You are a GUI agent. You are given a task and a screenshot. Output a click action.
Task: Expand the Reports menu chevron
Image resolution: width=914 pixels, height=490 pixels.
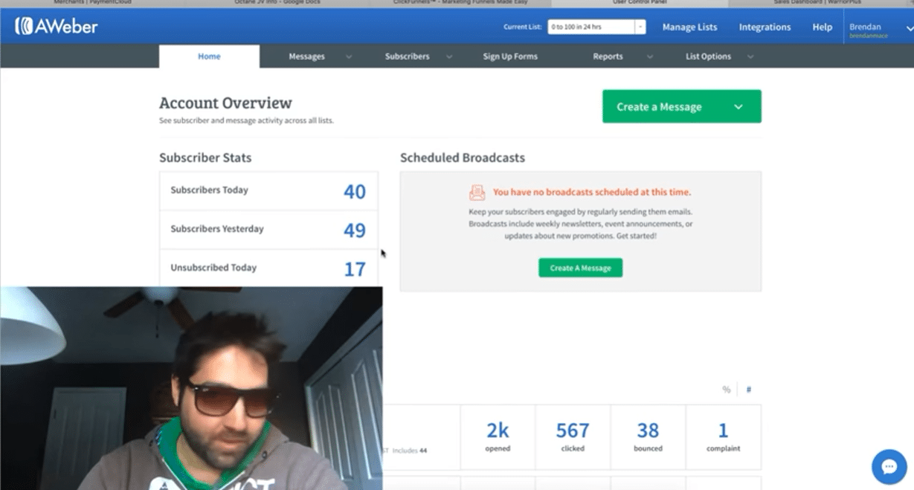coord(650,57)
